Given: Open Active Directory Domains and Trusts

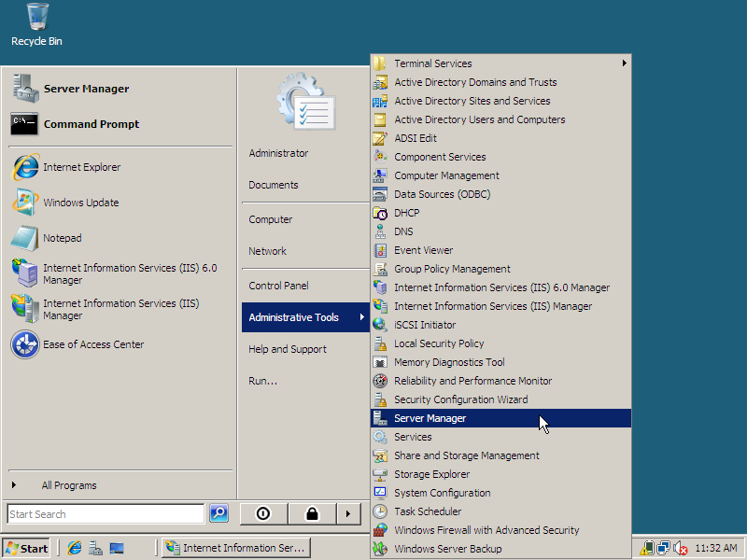Looking at the screenshot, I should click(500, 82).
